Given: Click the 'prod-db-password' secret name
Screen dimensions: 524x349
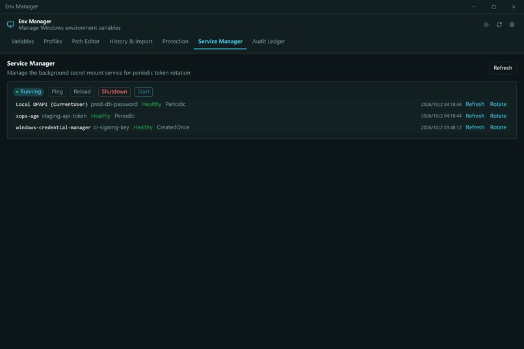Looking at the screenshot, I should [x=114, y=104].
